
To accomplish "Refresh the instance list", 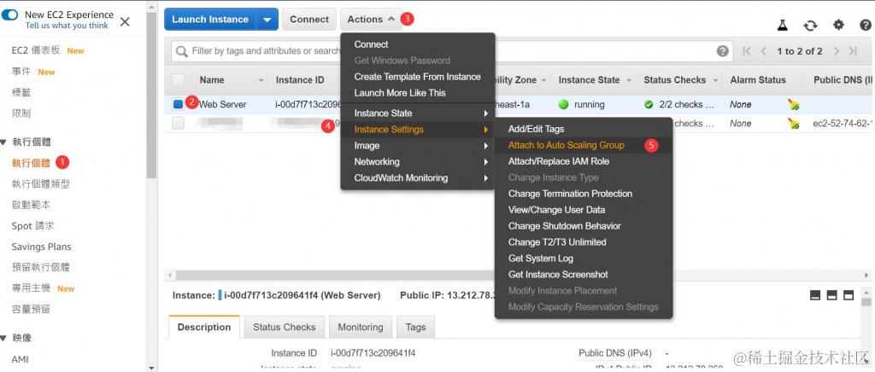I will 810,25.
